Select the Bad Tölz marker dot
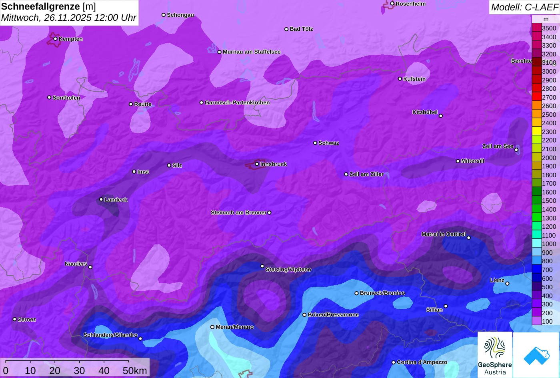This screenshot has width=560, height=378. (x=286, y=29)
